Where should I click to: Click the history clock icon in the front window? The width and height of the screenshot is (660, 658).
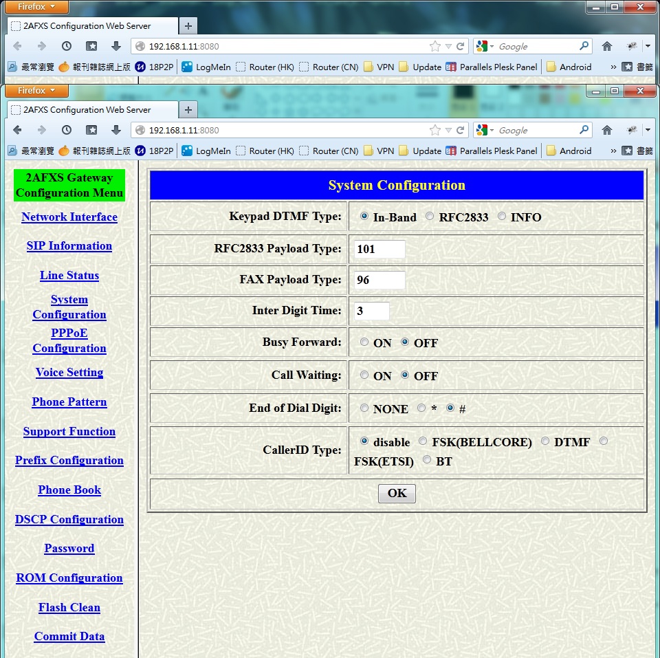[67, 130]
